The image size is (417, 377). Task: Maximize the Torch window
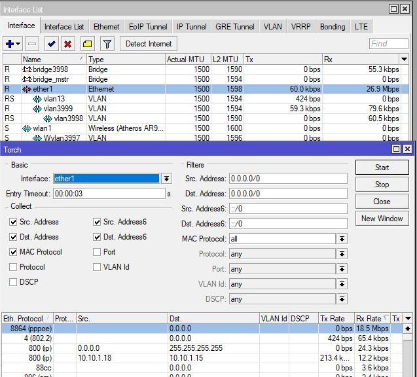point(396,149)
